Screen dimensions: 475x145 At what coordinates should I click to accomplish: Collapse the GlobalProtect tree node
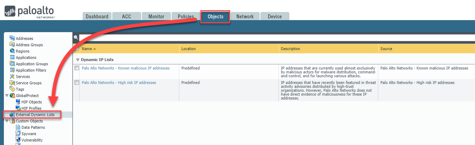[7, 95]
